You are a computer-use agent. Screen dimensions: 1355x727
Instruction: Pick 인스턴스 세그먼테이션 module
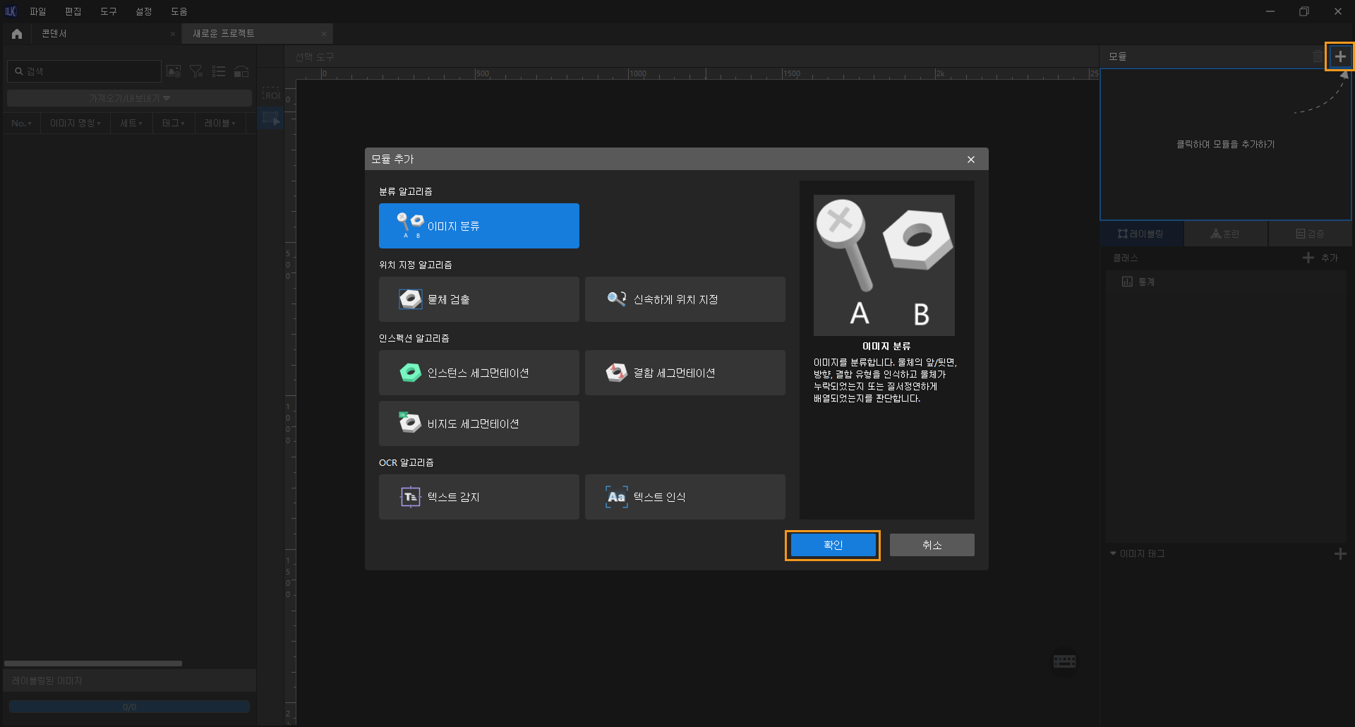[x=478, y=373]
